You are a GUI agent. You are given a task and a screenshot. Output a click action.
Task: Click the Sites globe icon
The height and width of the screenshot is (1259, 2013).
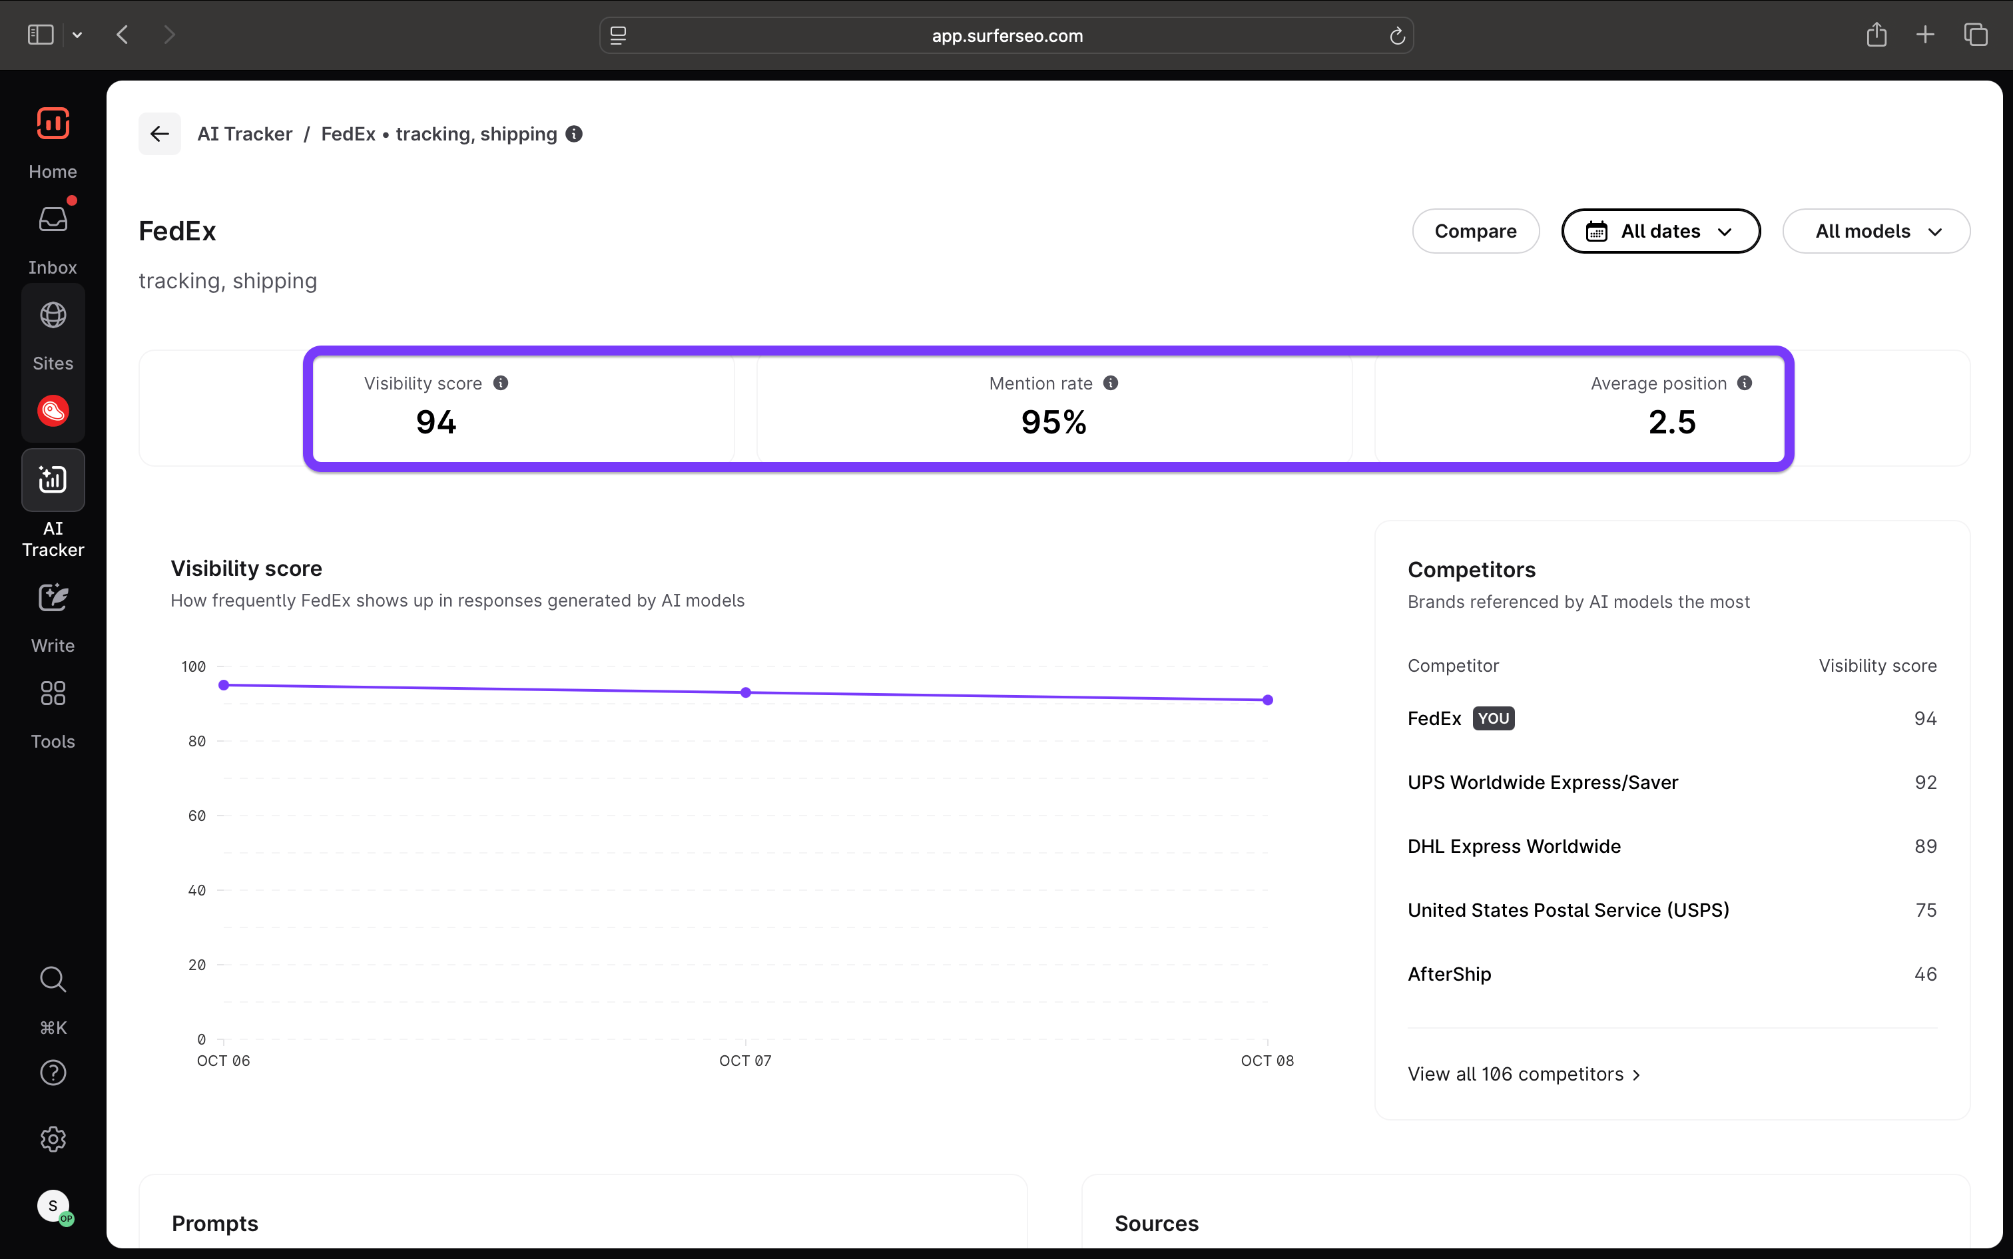pyautogui.click(x=53, y=316)
